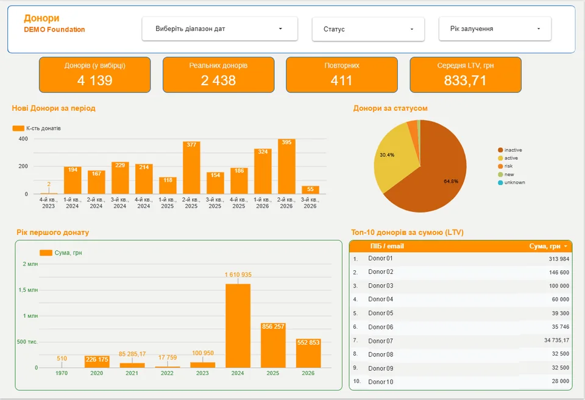The width and height of the screenshot is (585, 400).
Task: Click the 2024 bar with 1 610 935
Action: (238, 326)
